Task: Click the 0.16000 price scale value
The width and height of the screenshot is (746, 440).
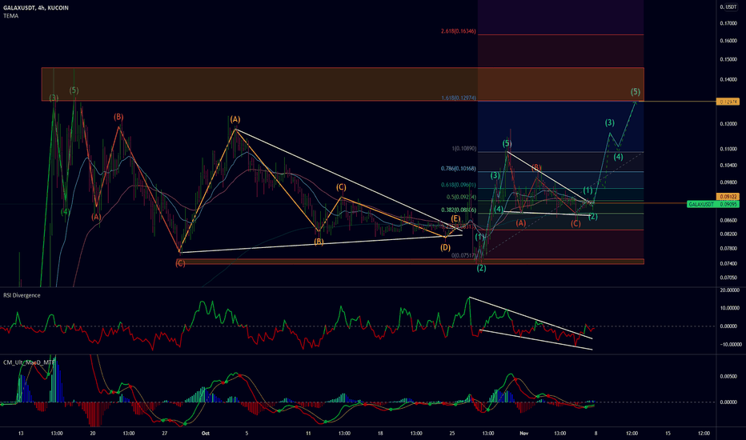Action: [x=728, y=41]
